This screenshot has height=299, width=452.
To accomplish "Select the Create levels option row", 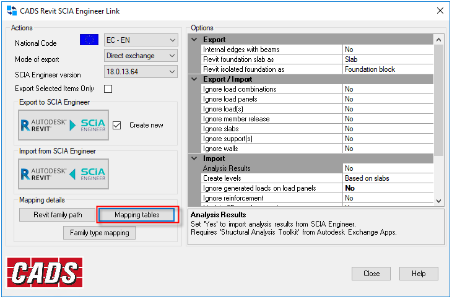I will tap(317, 178).
